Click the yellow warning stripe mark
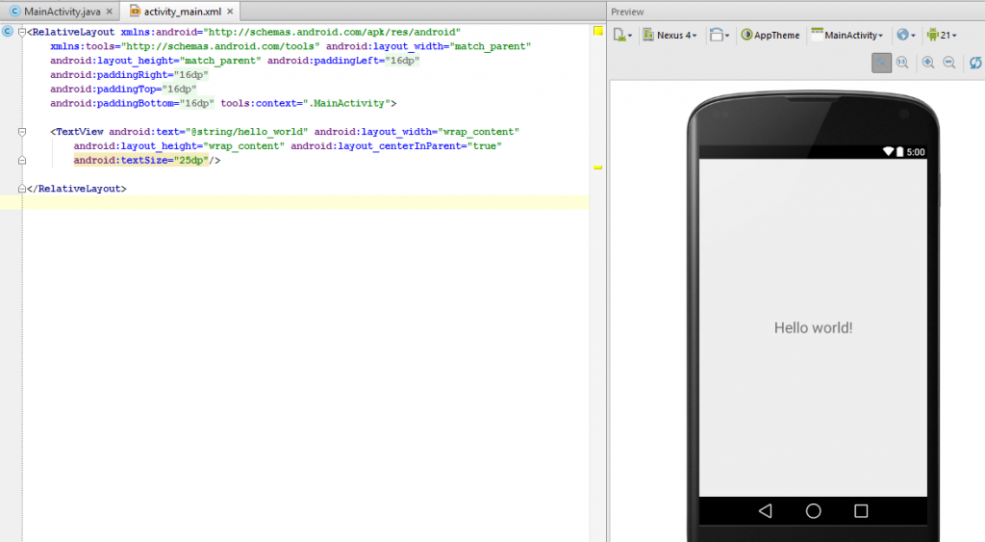The image size is (985, 542). coord(598,168)
